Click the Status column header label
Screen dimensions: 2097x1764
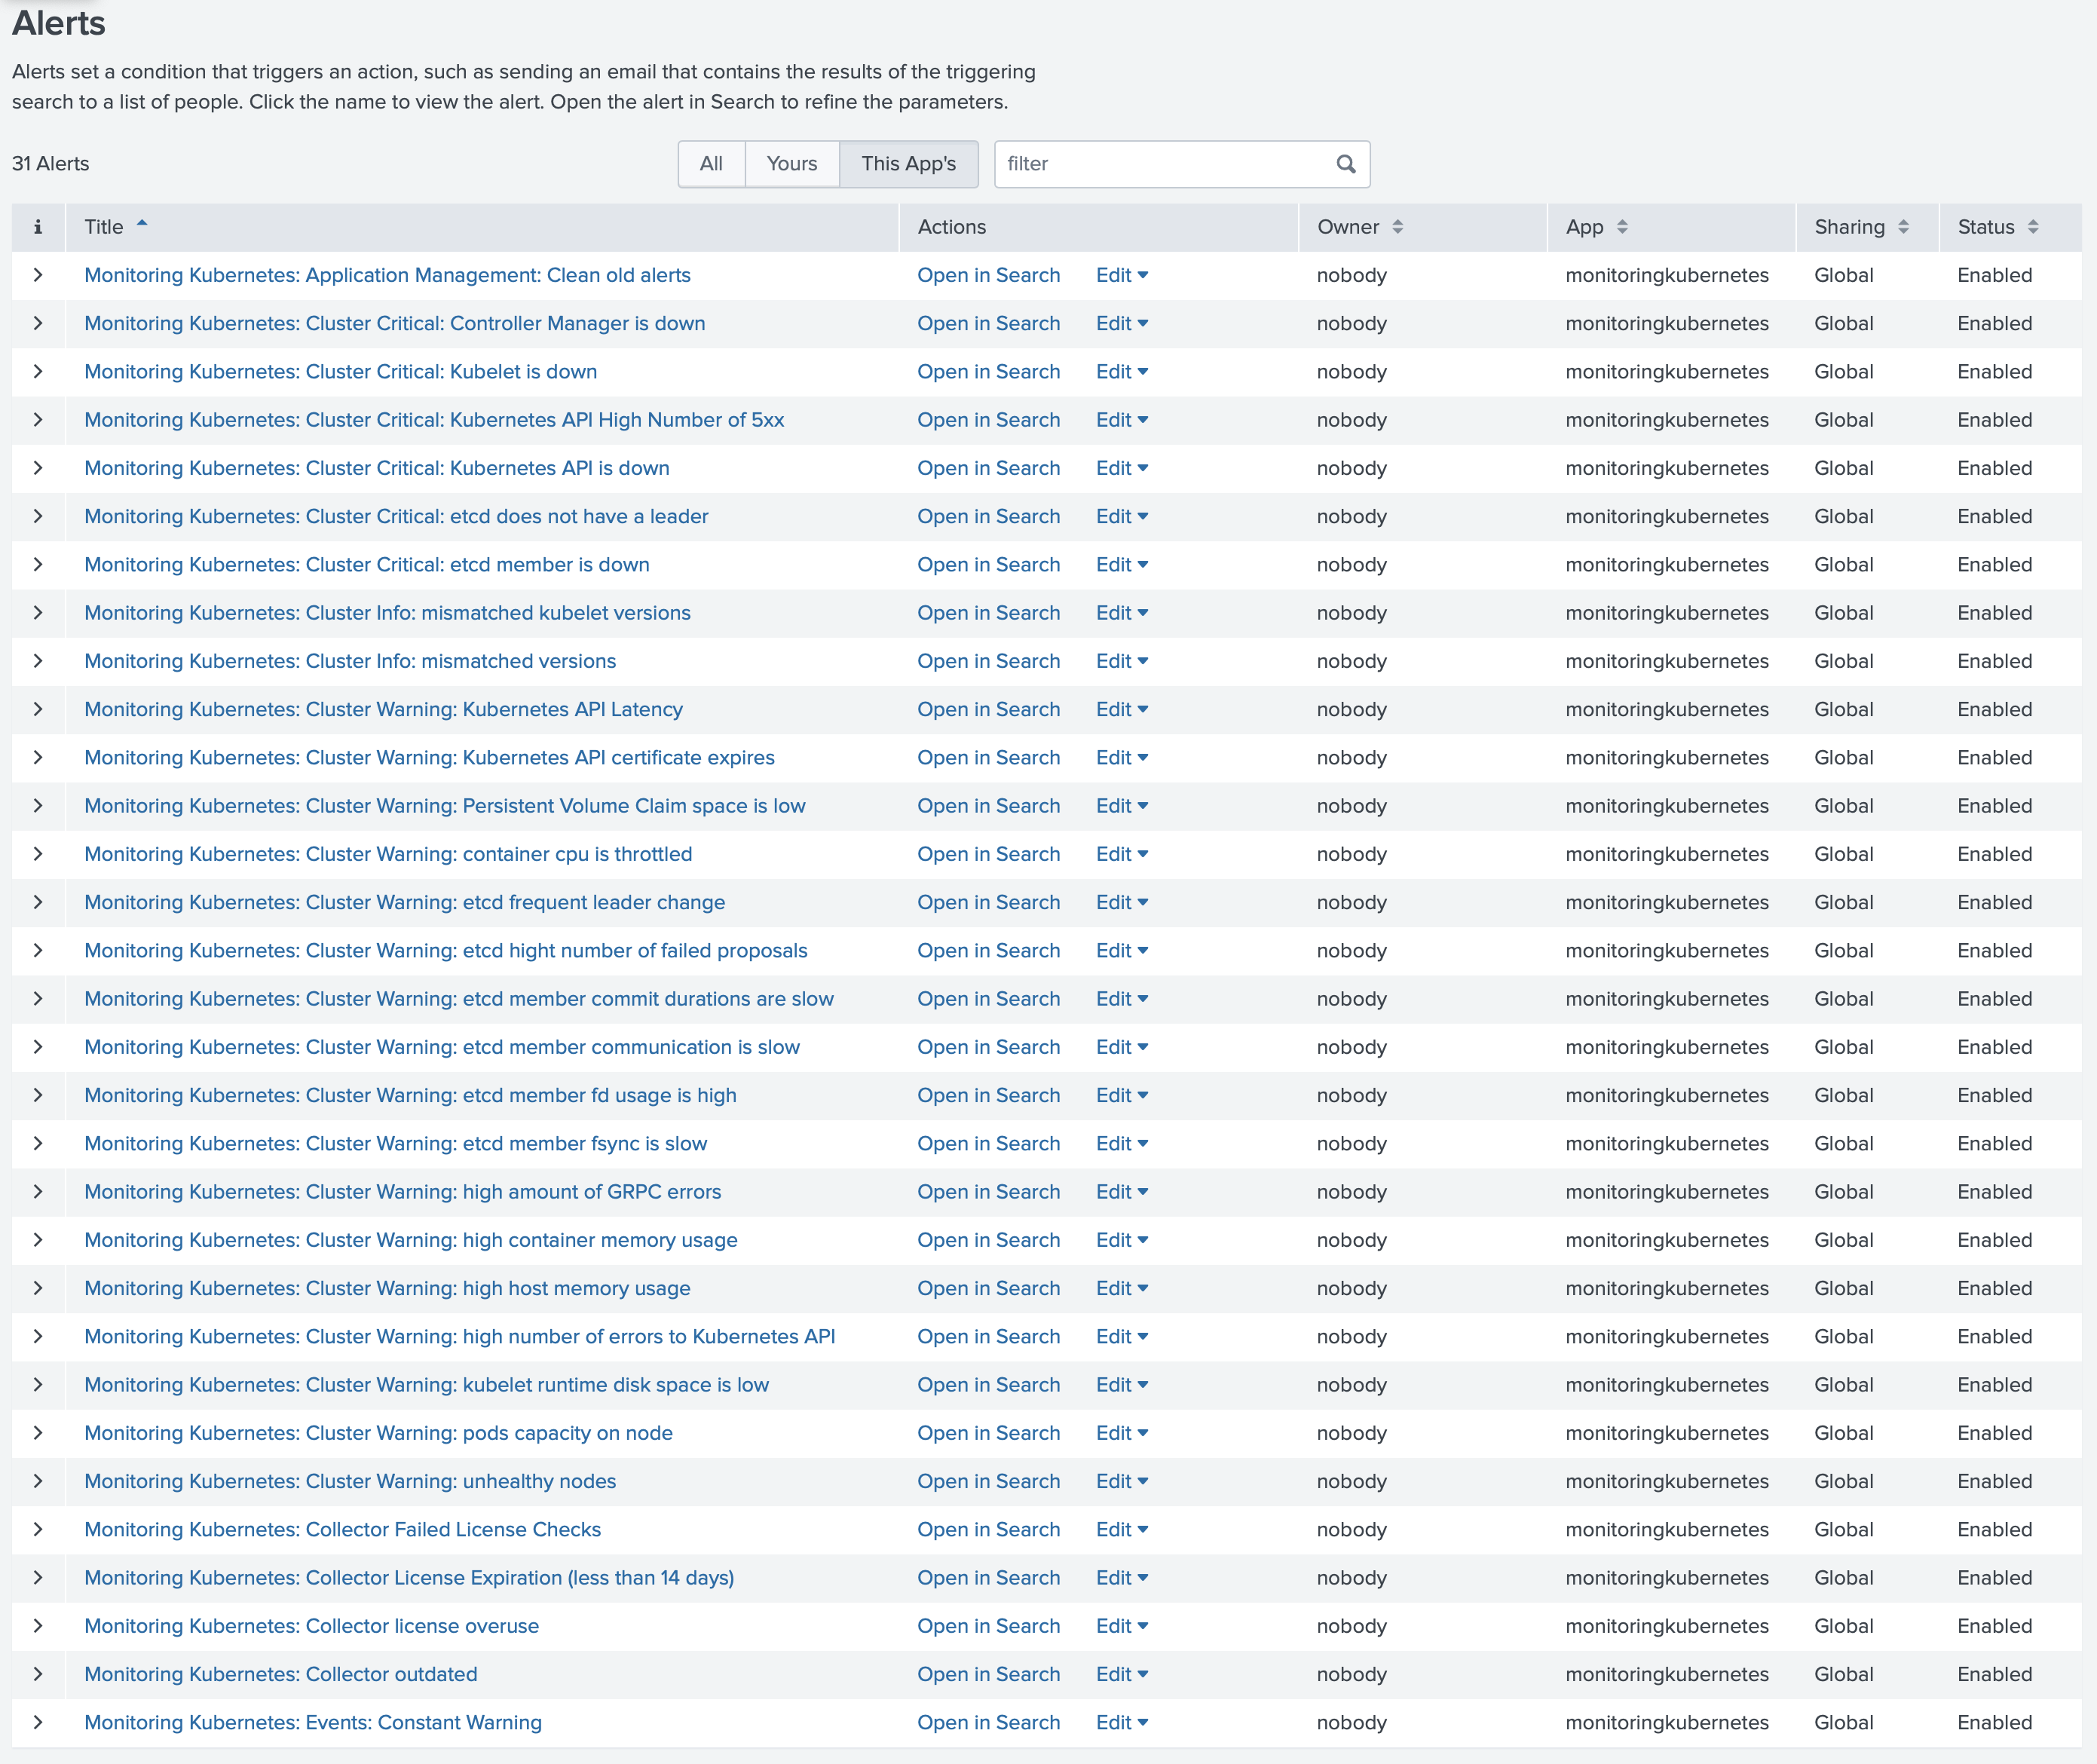pyautogui.click(x=1986, y=227)
